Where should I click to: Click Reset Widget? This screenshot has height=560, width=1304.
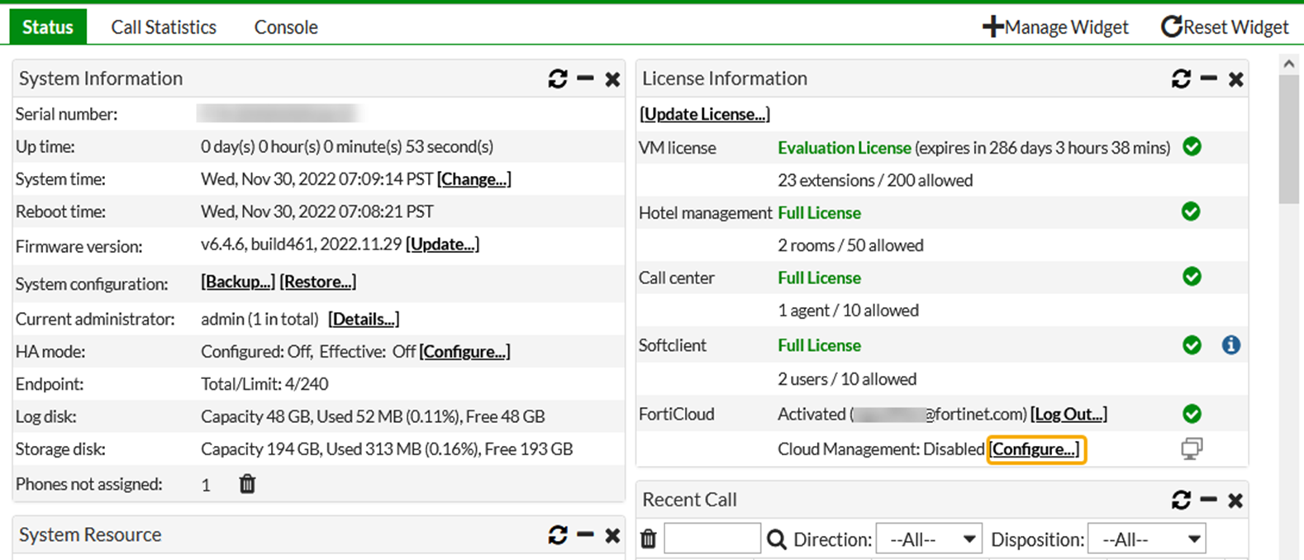tap(1225, 27)
